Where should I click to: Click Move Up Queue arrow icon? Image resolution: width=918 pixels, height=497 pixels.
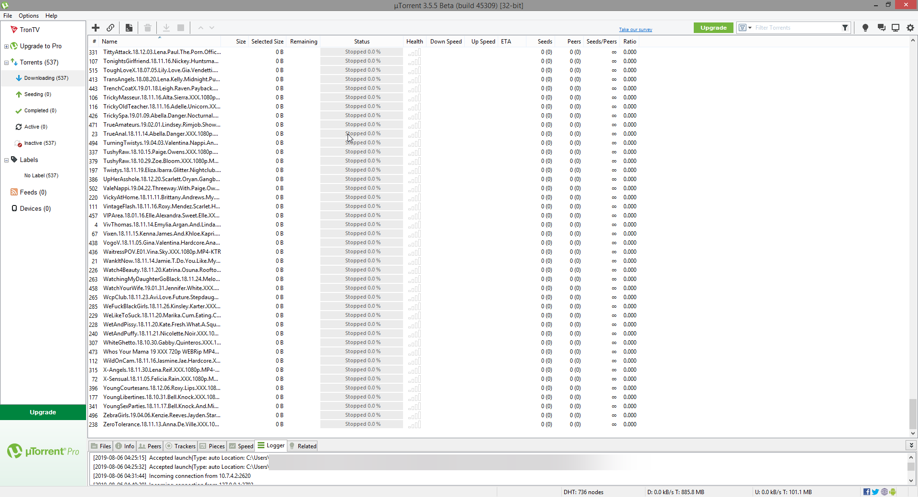click(201, 28)
